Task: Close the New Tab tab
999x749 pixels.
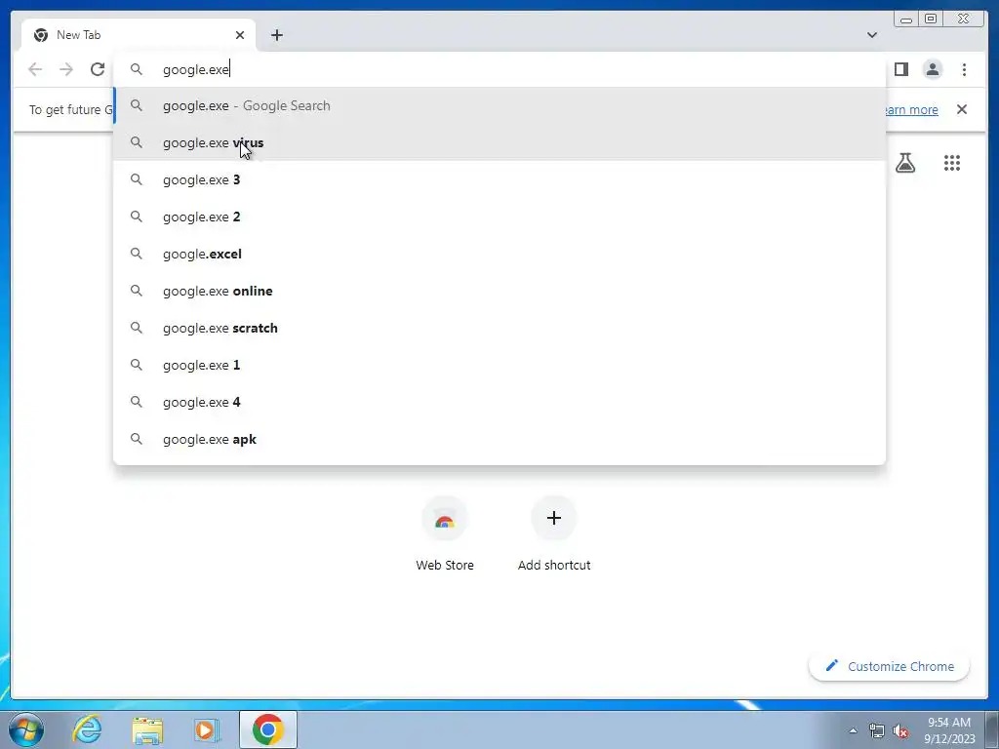Action: [x=240, y=35]
